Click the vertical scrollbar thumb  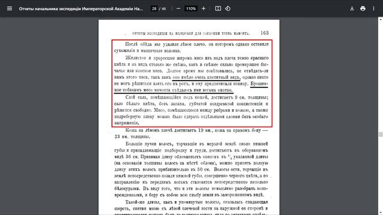pos(381,134)
